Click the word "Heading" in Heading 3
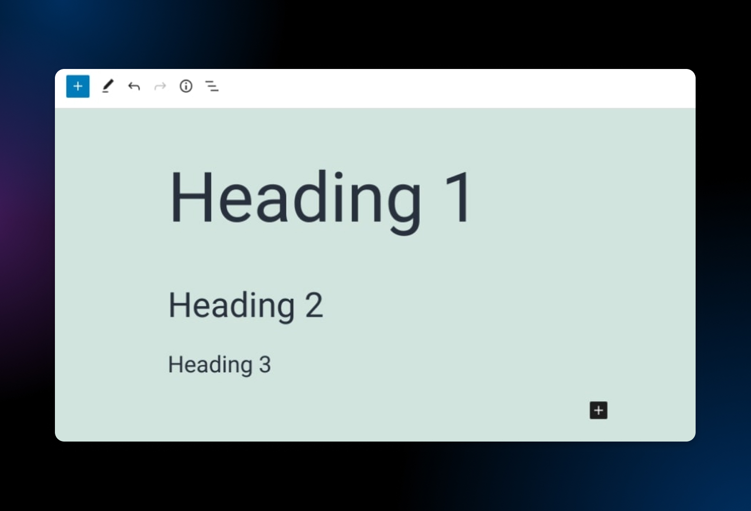 tap(210, 365)
